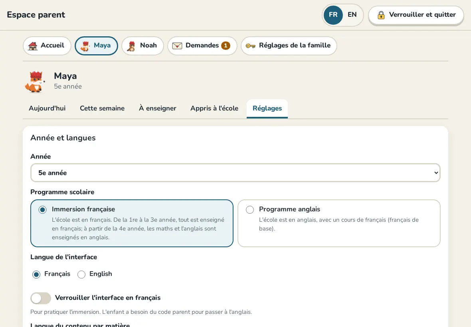Image resolution: width=471 pixels, height=327 pixels.
Task: Click the padlock icon in Verrouiller et quitter
Action: click(x=381, y=15)
